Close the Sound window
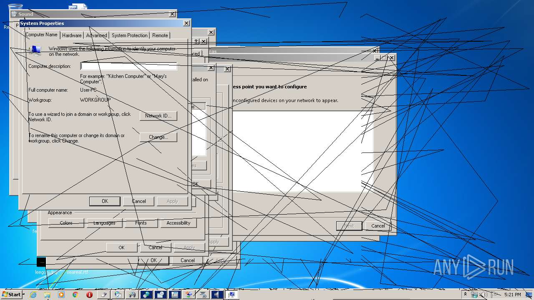The height and width of the screenshot is (300, 534). click(x=172, y=14)
